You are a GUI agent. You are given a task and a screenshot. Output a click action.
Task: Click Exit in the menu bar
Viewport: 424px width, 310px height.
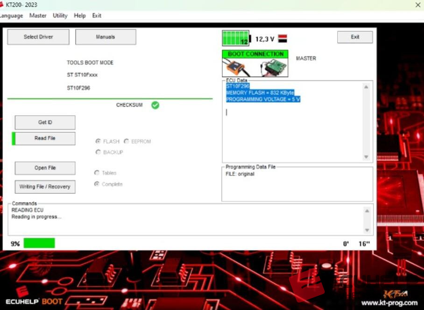(x=97, y=16)
